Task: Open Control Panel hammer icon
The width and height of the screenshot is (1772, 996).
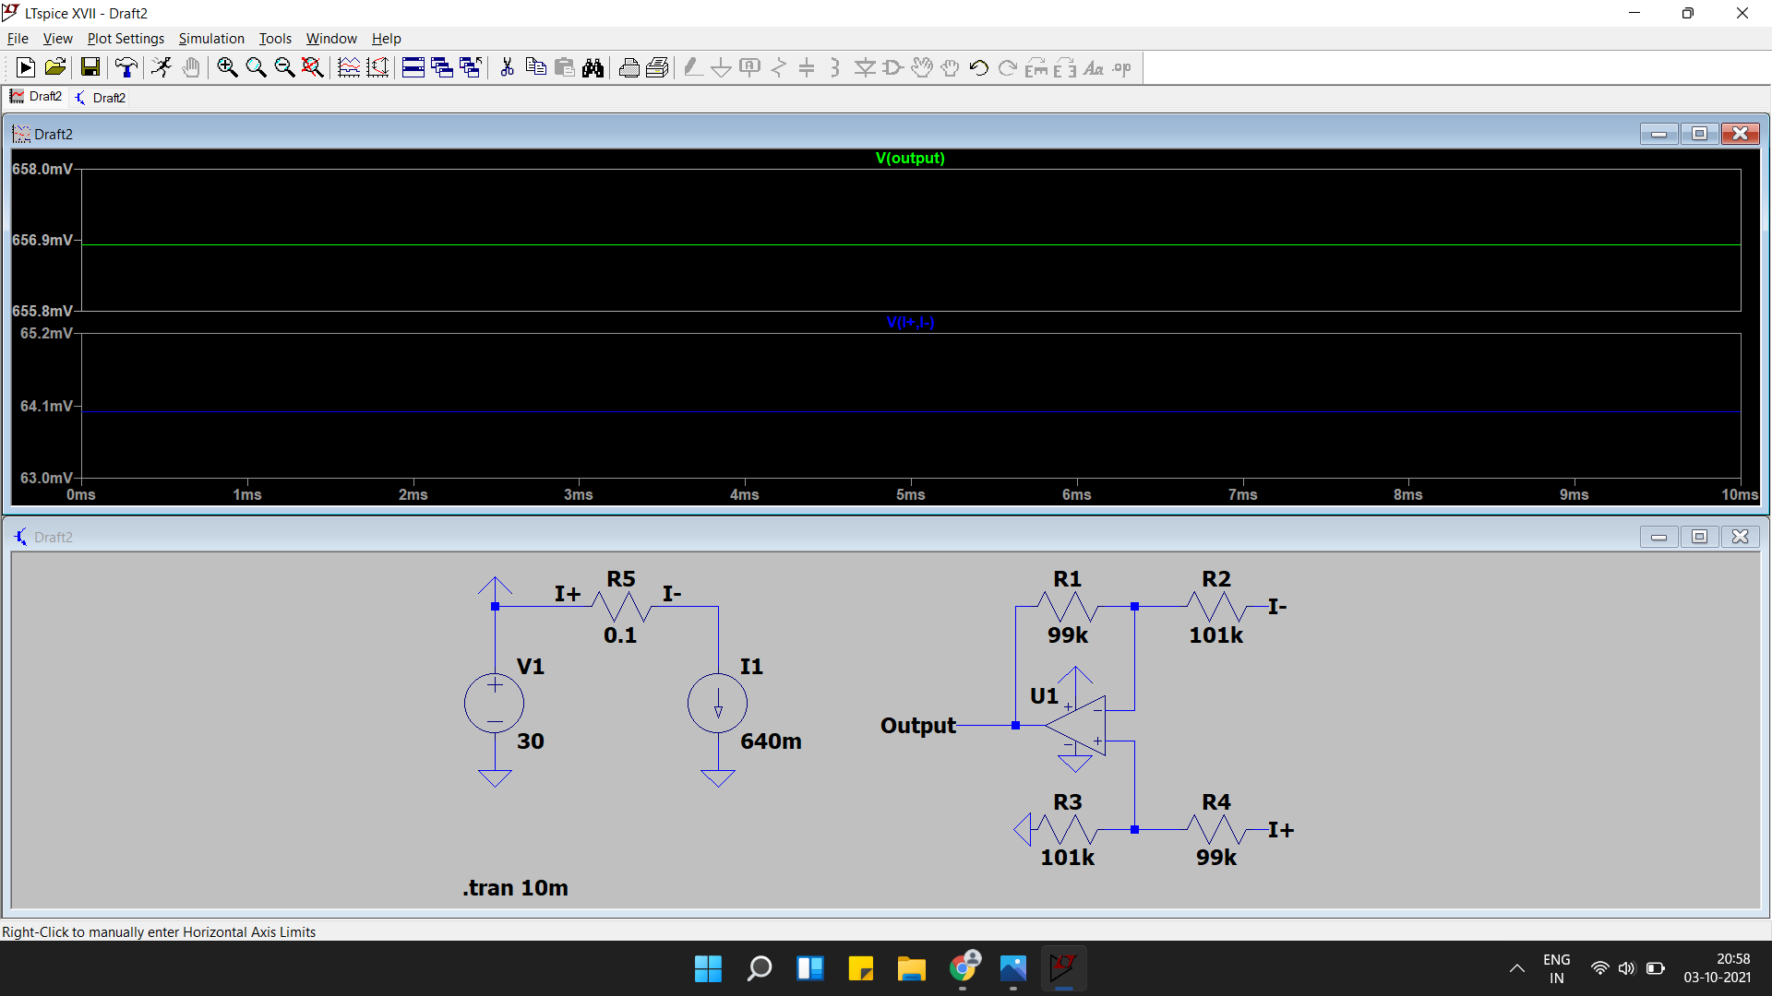Action: (x=126, y=67)
